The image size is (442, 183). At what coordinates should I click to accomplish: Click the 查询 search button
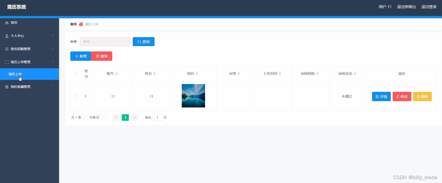point(144,42)
